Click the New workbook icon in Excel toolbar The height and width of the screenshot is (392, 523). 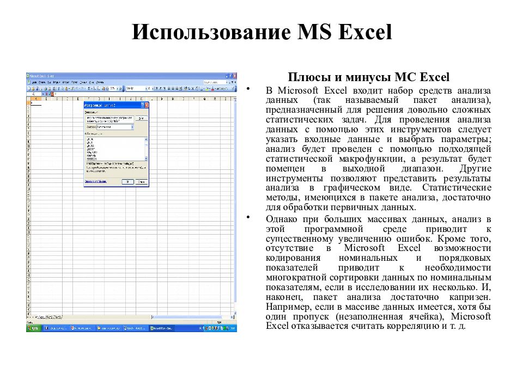pos(29,89)
